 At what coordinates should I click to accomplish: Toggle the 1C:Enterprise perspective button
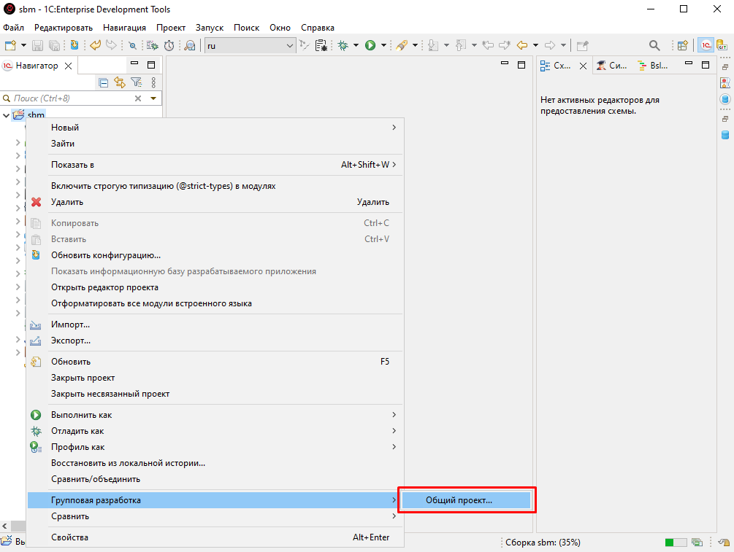[706, 45]
